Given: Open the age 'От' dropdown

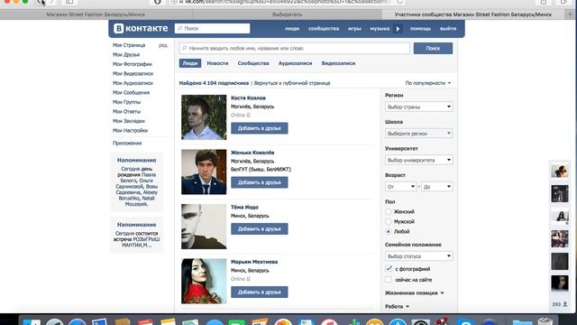Looking at the screenshot, I should tap(400, 187).
